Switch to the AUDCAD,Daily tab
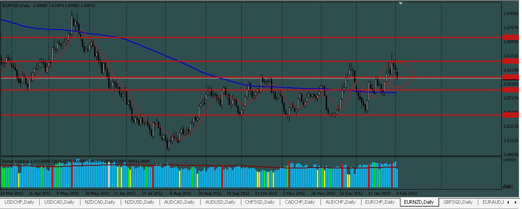The width and height of the screenshot is (522, 209). (x=179, y=202)
